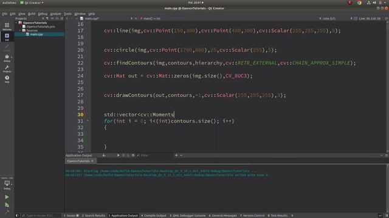
Task: Open the Edit menu
Action: tap(13, 14)
